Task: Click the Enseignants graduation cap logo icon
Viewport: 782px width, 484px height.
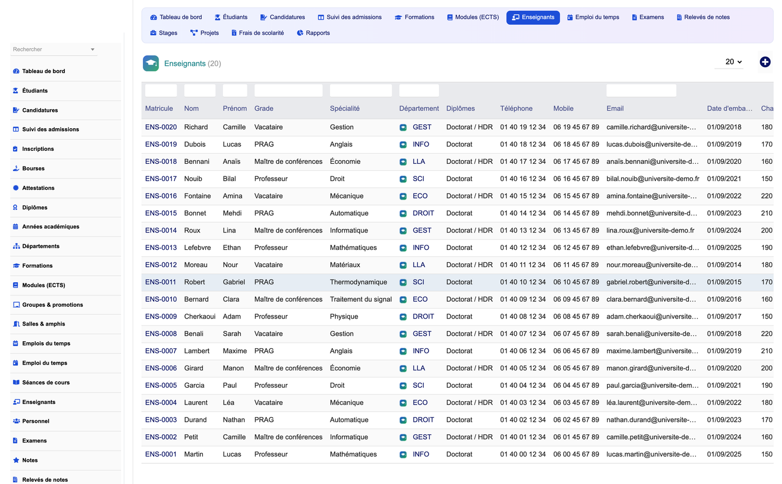Action: [151, 63]
